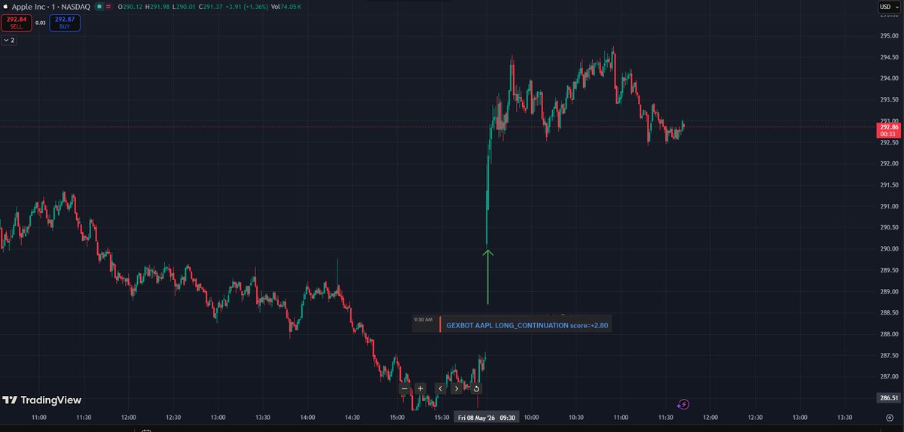The height and width of the screenshot is (432, 904).
Task: Zoom out the chart with the minus button
Action: tap(405, 389)
